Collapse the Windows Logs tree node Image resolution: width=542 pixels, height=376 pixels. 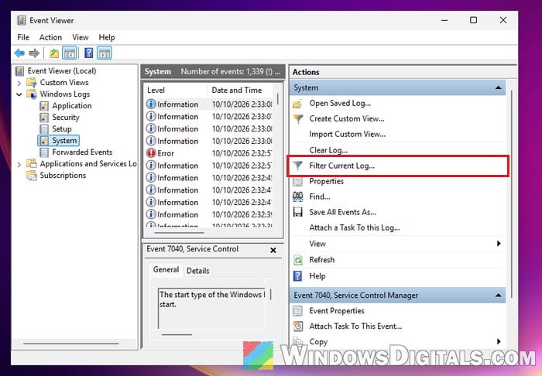click(19, 94)
